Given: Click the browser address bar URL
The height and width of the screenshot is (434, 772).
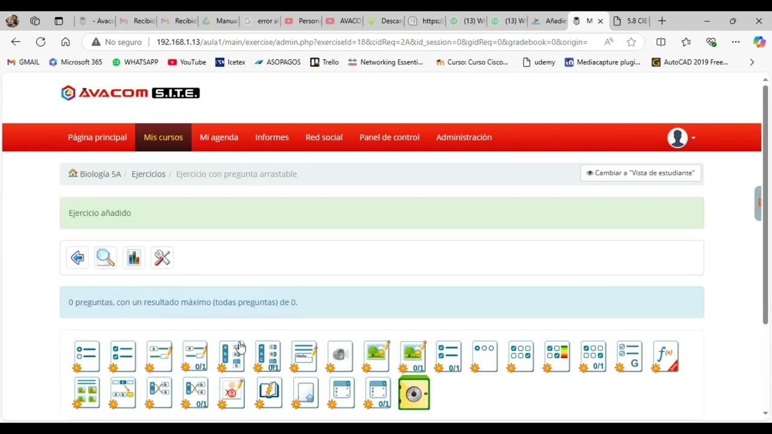Looking at the screenshot, I should 372,42.
